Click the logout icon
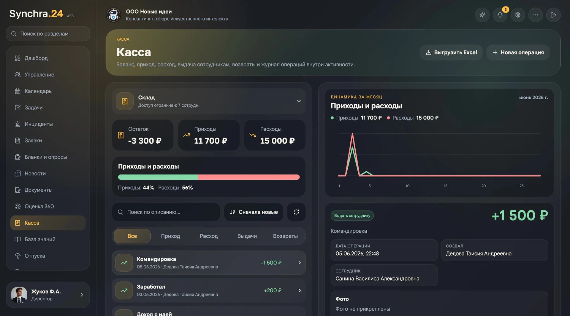Image resolution: width=570 pixels, height=316 pixels. coord(553,15)
